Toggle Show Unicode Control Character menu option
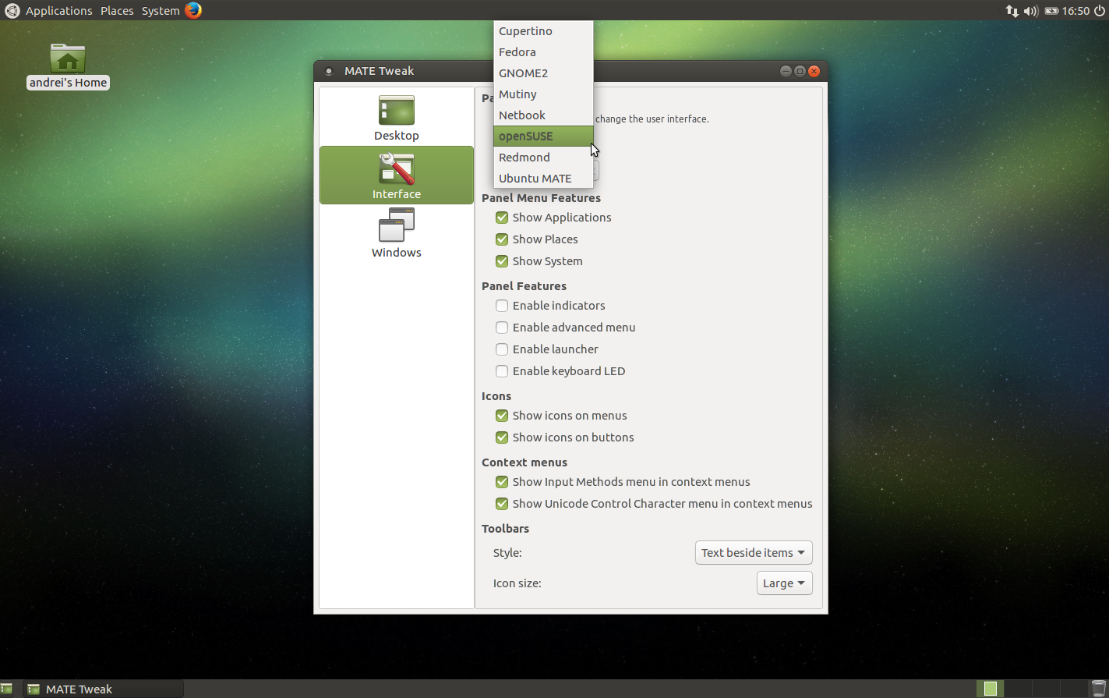 (502, 504)
